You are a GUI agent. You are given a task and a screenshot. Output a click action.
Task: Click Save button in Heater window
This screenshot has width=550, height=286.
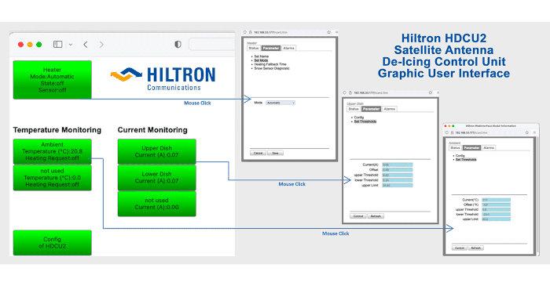click(275, 153)
